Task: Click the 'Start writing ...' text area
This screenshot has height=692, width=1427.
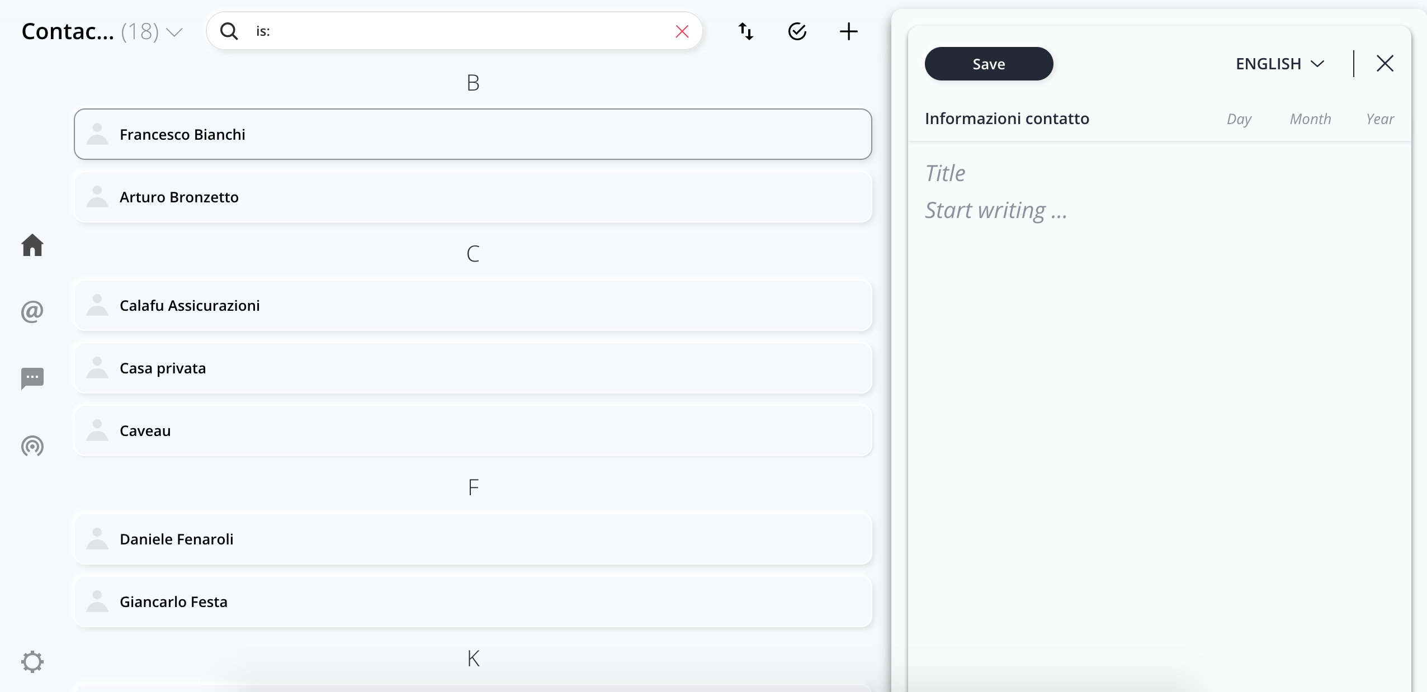Action: click(996, 211)
